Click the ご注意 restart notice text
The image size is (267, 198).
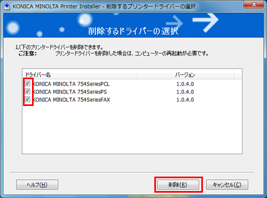pos(114,54)
